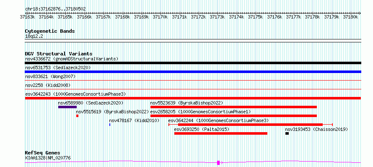The height and width of the screenshot is (167, 373).
Task: Click the 18q12.2 cytogenetic band line
Action: [x=193, y=41]
